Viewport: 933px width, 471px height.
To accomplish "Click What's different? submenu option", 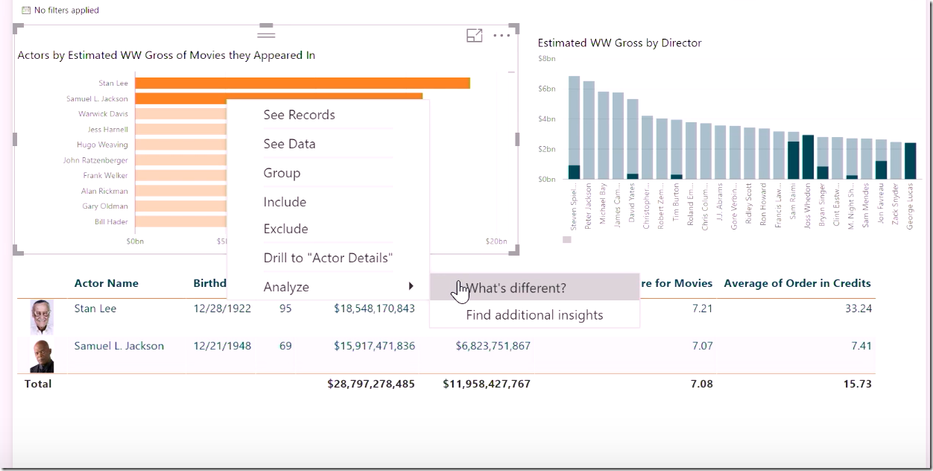I will coord(516,288).
